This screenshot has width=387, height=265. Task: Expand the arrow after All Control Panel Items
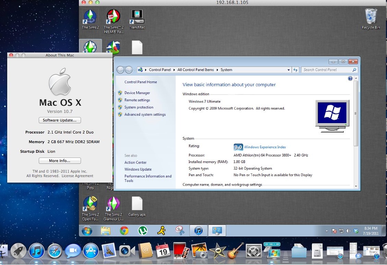[217, 70]
